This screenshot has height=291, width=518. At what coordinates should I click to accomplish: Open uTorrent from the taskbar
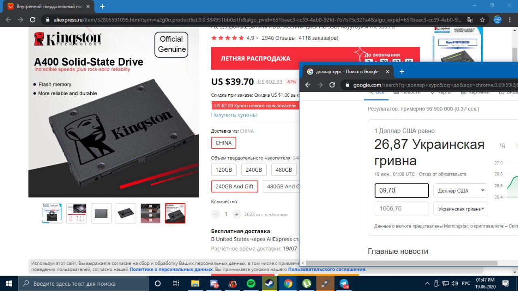click(307, 283)
